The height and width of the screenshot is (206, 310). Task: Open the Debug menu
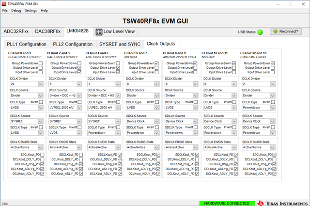coord(16,11)
